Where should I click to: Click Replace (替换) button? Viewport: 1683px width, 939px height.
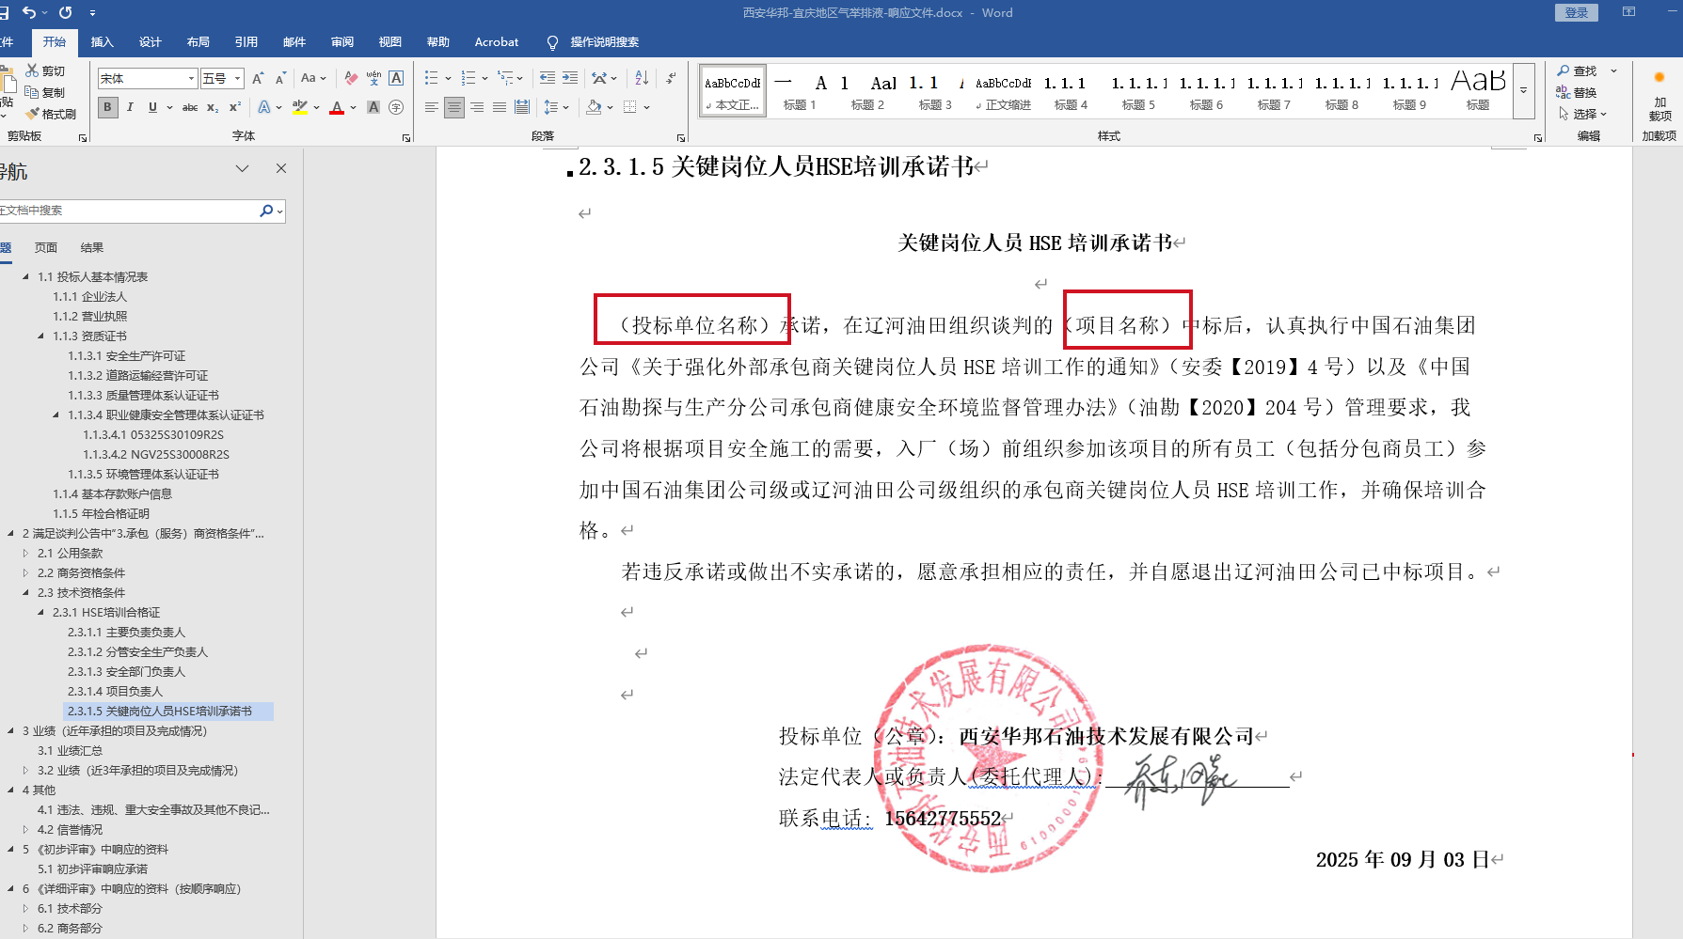click(1578, 92)
